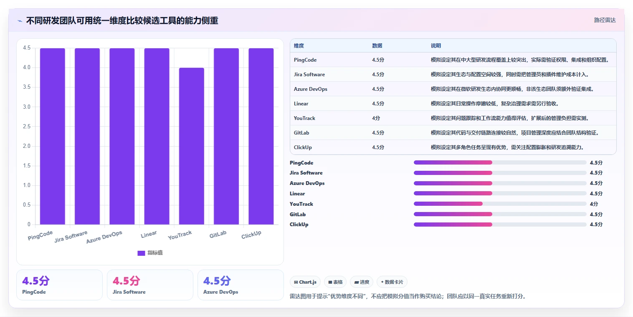
Task: Click the Linear progress bar
Action: pos(500,193)
